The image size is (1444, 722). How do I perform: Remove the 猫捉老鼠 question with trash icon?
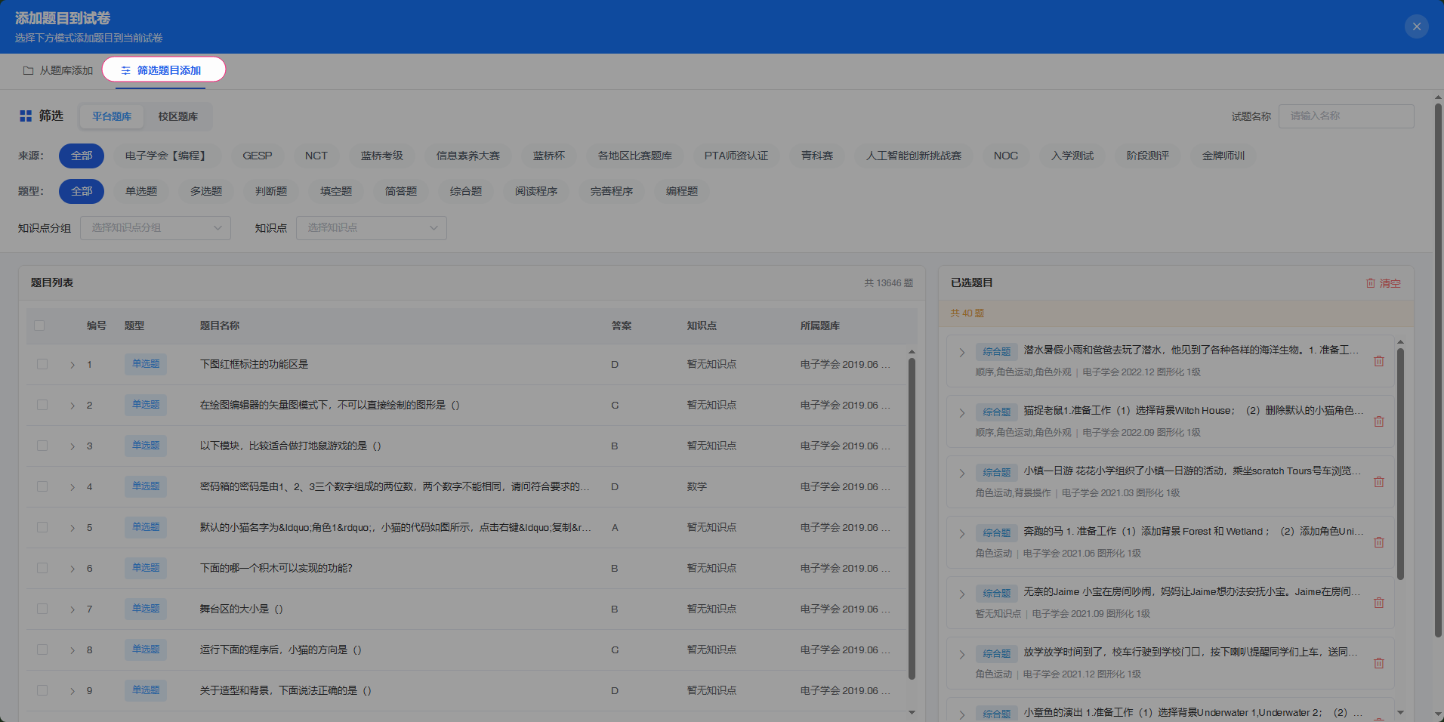pyautogui.click(x=1378, y=421)
